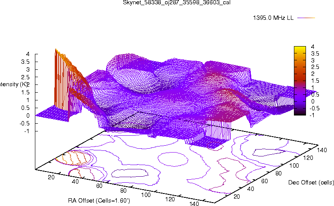The image size is (334, 206).
Task: Click tick label 80 on the RA Offset axis
Action: coord(123,190)
